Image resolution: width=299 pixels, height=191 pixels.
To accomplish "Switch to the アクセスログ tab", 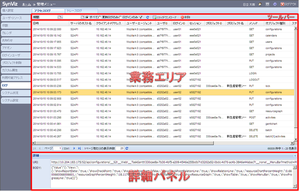I will [48, 11].
